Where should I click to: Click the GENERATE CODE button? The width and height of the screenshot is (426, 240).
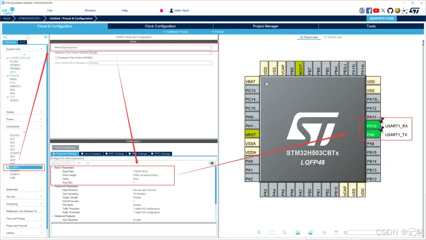tap(381, 18)
